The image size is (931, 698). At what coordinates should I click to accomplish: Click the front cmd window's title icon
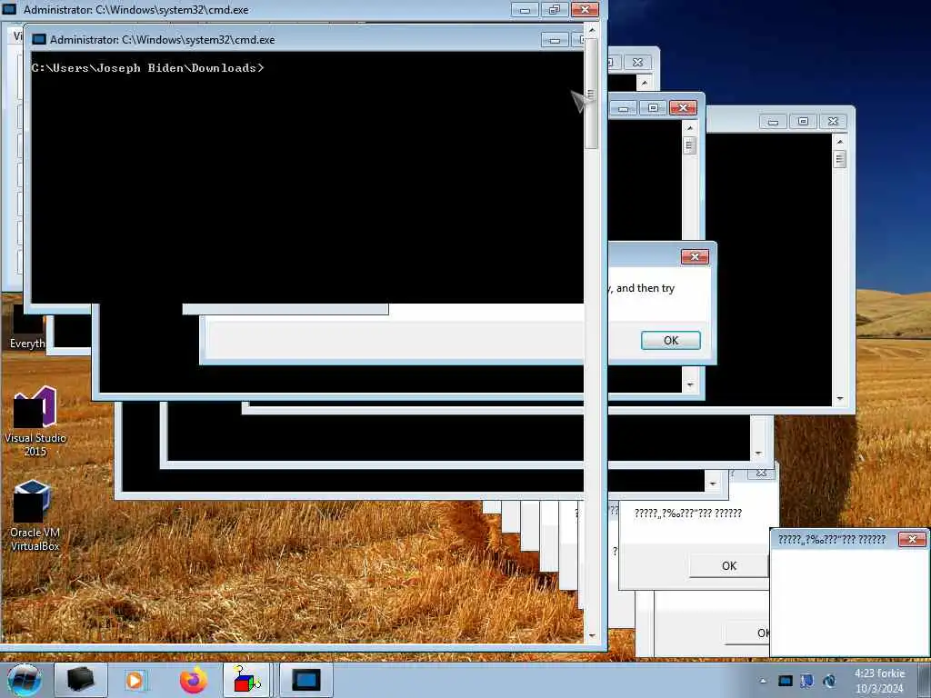coord(39,40)
